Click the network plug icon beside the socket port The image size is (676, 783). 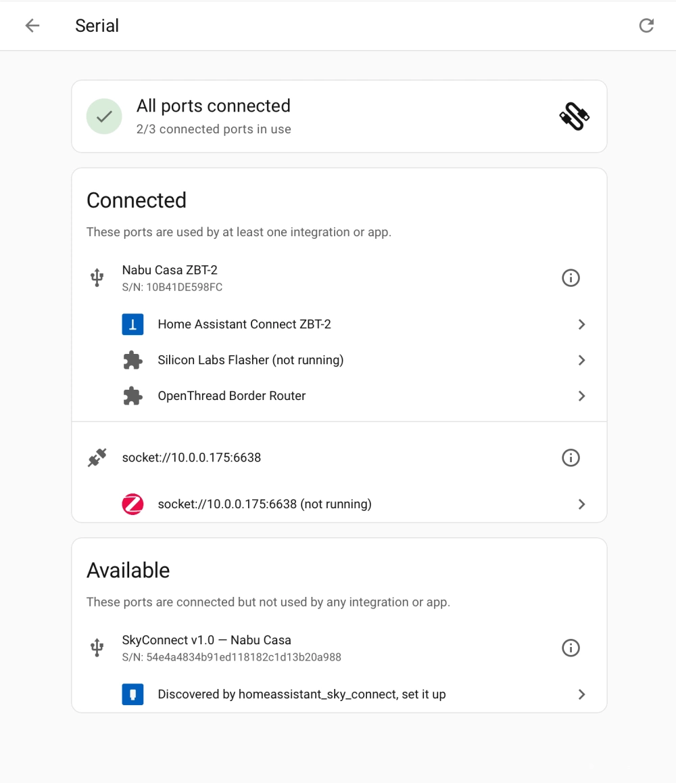coord(97,457)
